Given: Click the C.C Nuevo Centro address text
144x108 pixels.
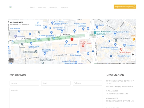Looking at the screenshot, I should pyautogui.click(x=119, y=82).
